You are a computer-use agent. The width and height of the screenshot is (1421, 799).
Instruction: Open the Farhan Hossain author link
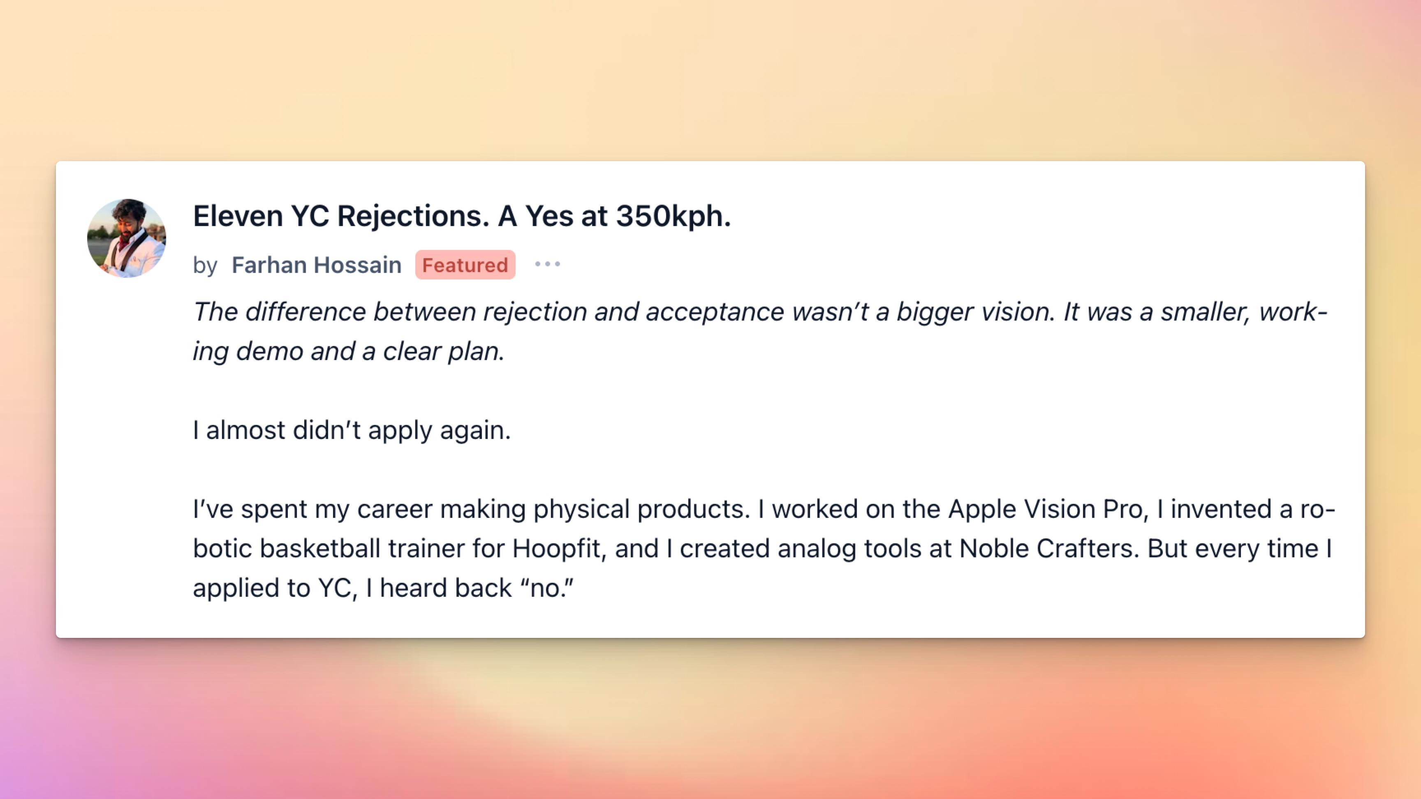click(316, 265)
